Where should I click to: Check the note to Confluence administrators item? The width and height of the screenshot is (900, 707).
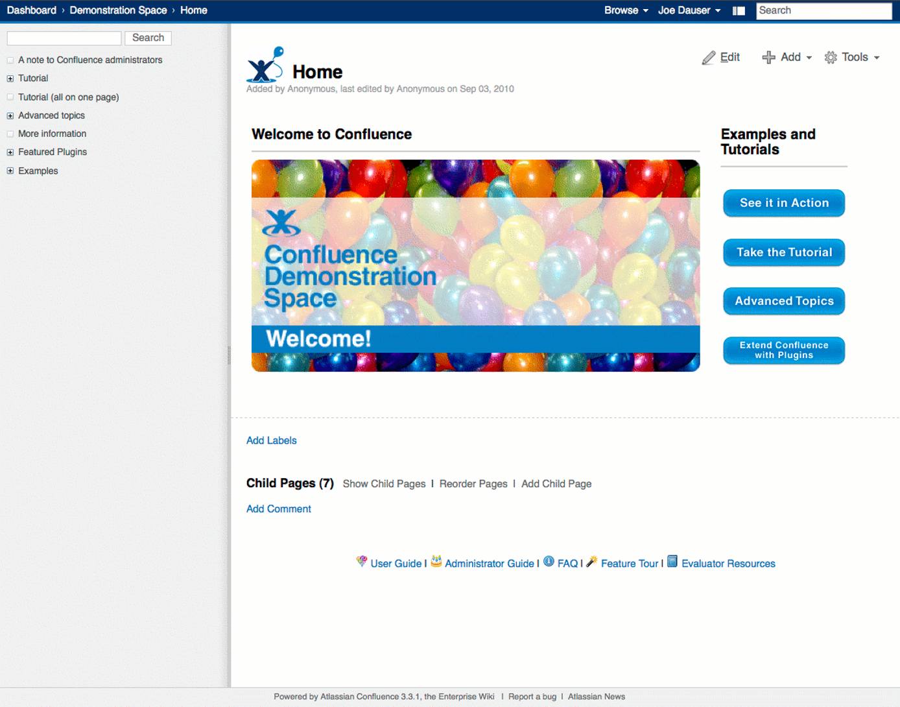[x=10, y=60]
